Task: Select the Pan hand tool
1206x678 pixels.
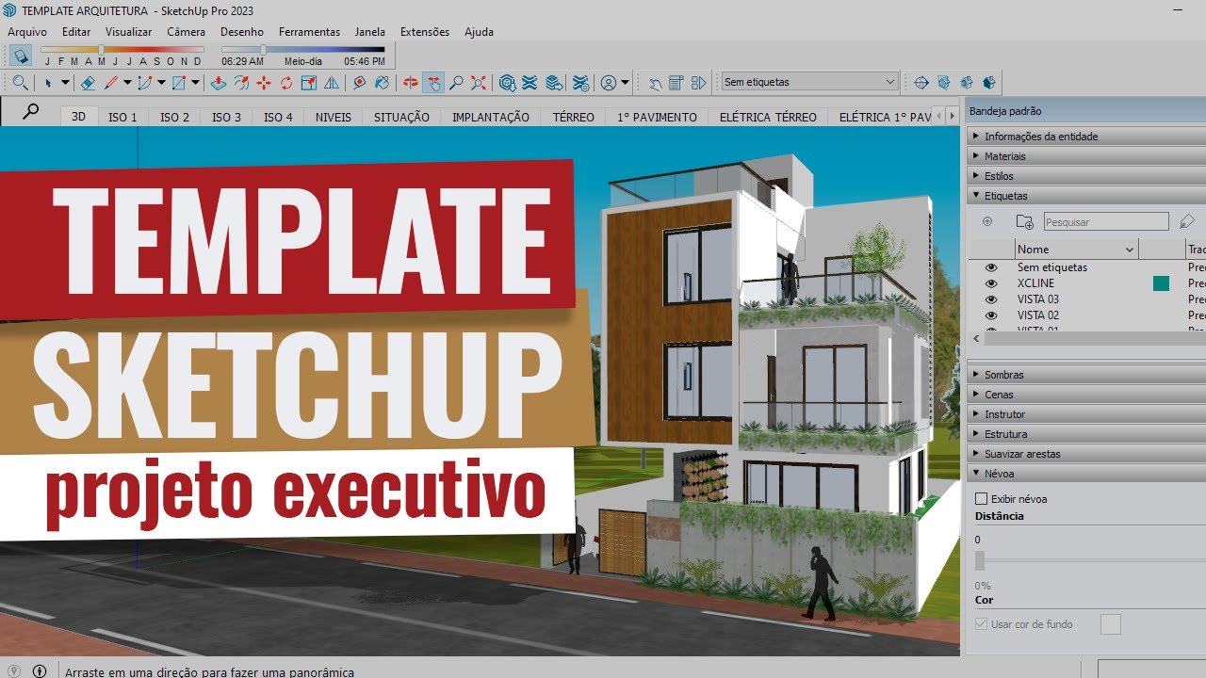Action: click(433, 83)
